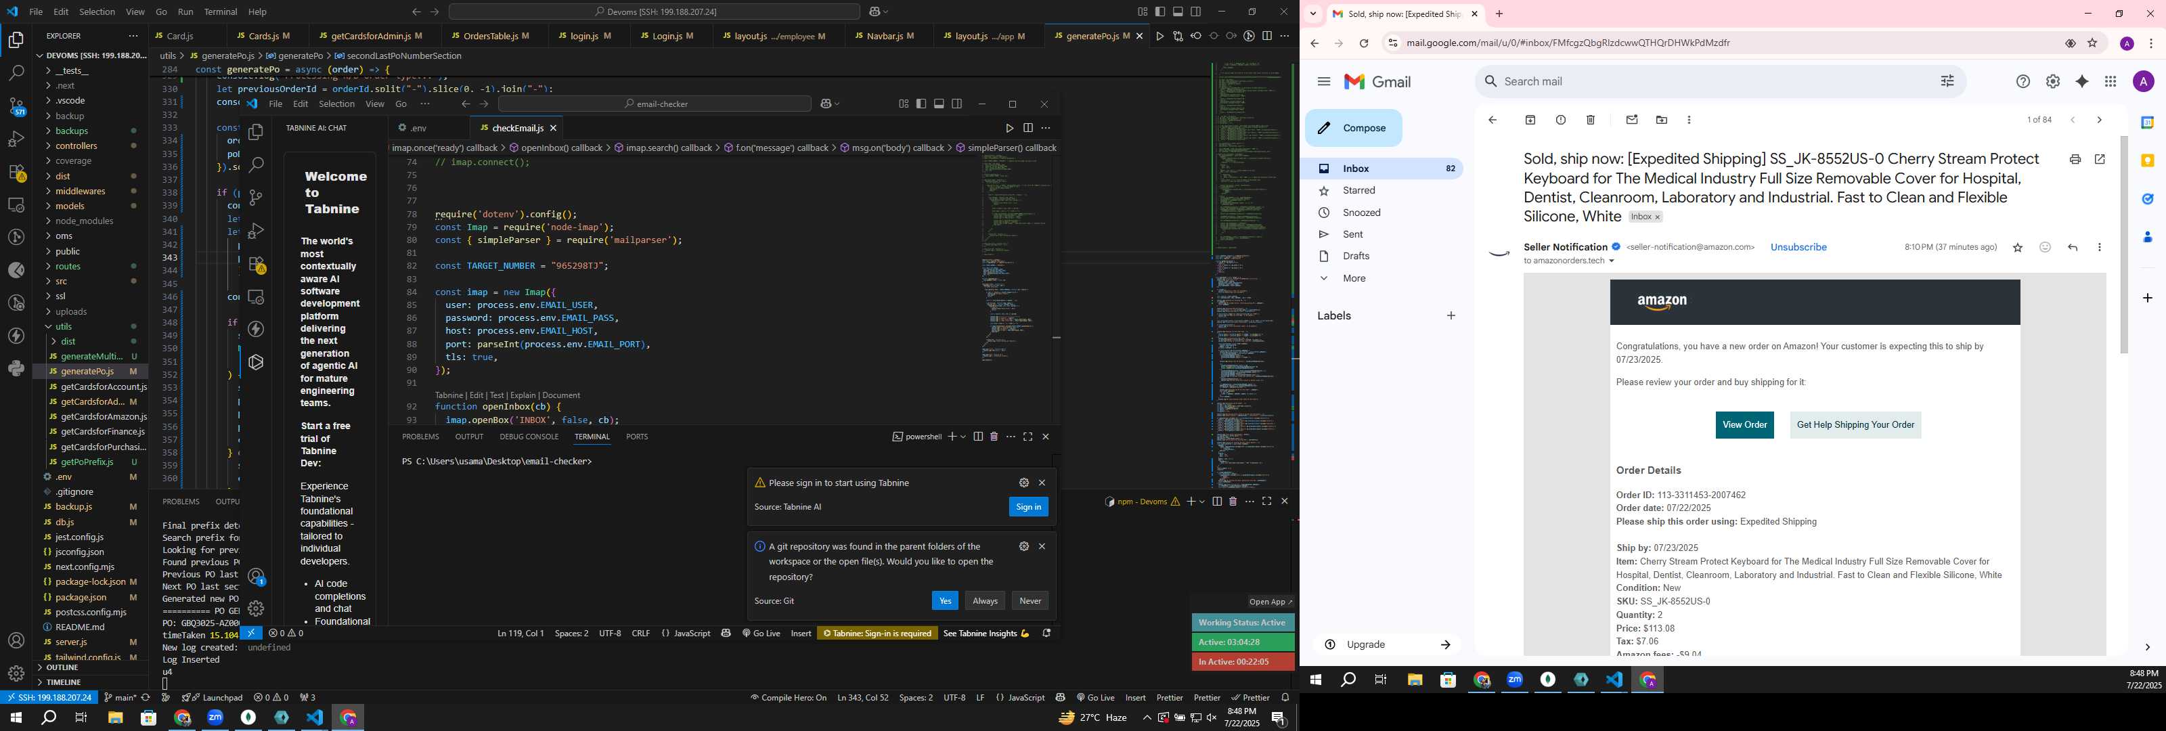
Task: Bookmark this Gmail tab with star icon
Action: pyautogui.click(x=2093, y=44)
